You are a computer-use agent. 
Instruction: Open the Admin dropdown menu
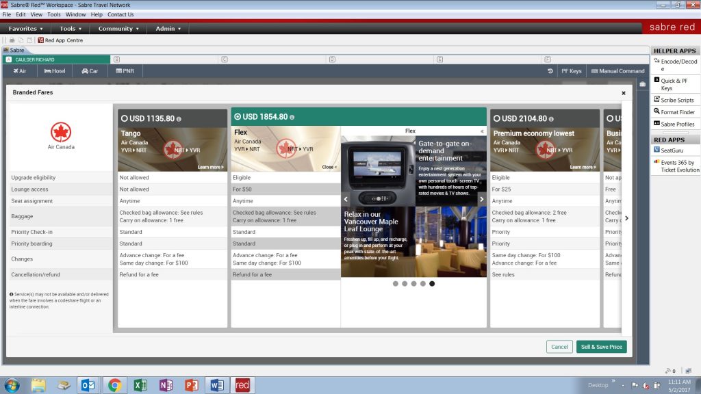(x=168, y=29)
